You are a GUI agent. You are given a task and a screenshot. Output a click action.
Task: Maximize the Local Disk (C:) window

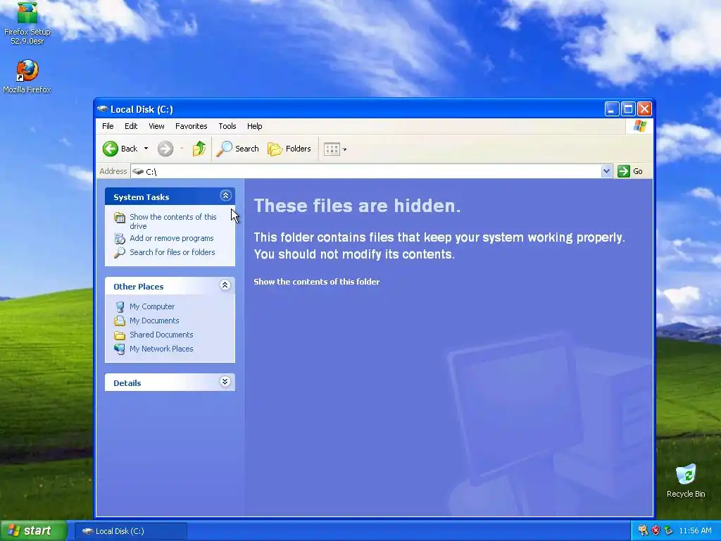coord(628,109)
